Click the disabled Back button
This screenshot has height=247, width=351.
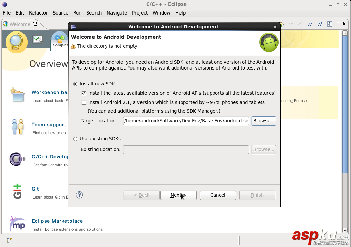[x=142, y=195]
